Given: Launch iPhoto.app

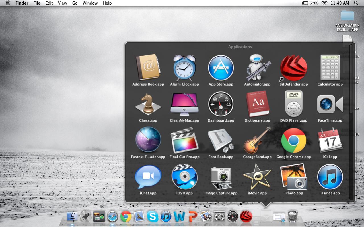Looking at the screenshot, I should pyautogui.click(x=294, y=177).
